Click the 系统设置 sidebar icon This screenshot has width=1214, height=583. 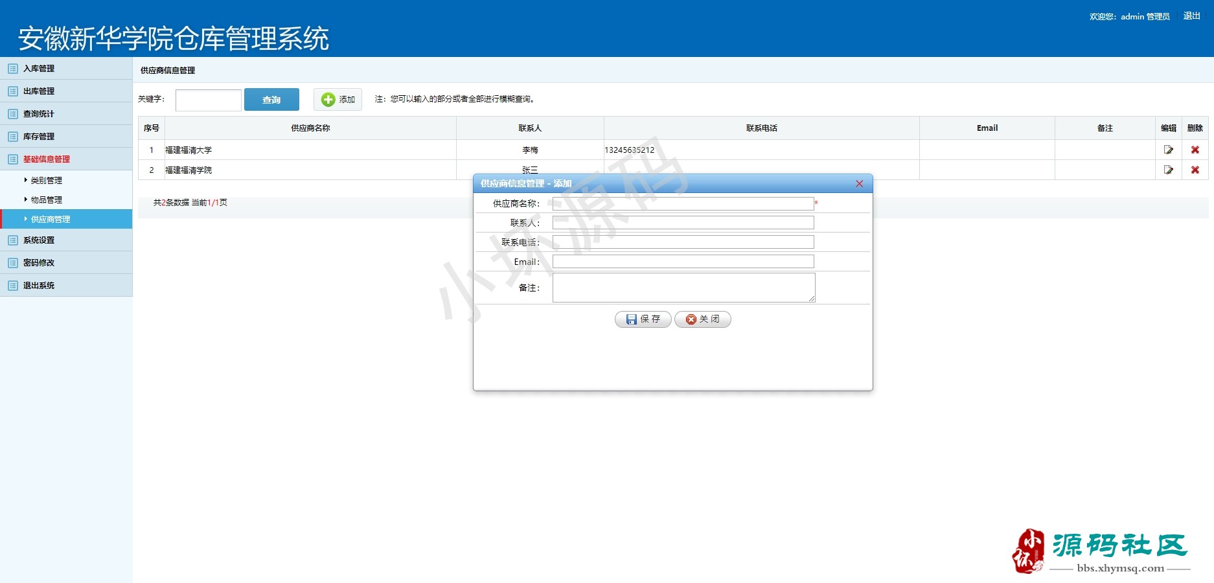click(x=13, y=240)
